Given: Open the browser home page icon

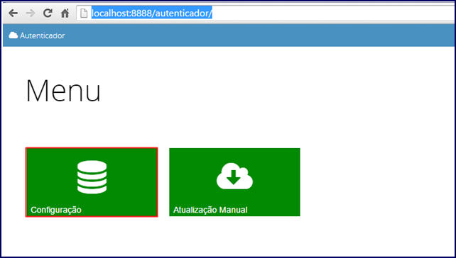Looking at the screenshot, I should (65, 13).
